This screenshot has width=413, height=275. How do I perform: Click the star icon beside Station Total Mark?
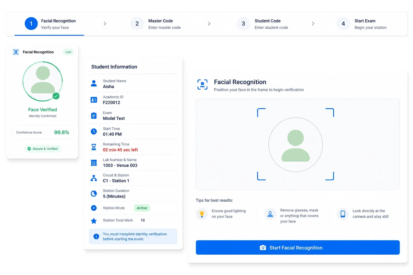[x=94, y=221]
